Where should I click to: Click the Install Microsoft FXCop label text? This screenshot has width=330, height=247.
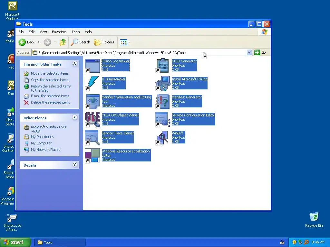coord(189,79)
